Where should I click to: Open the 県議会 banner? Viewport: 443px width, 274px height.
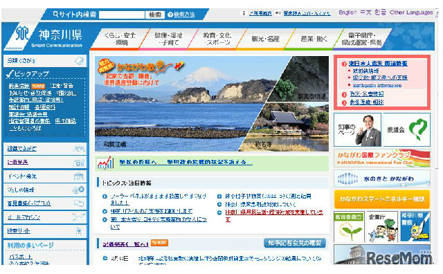[x=406, y=129]
